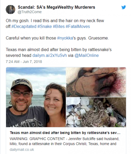View the snake head on pebbles photo
The width and height of the screenshot is (131, 154).
96,112
